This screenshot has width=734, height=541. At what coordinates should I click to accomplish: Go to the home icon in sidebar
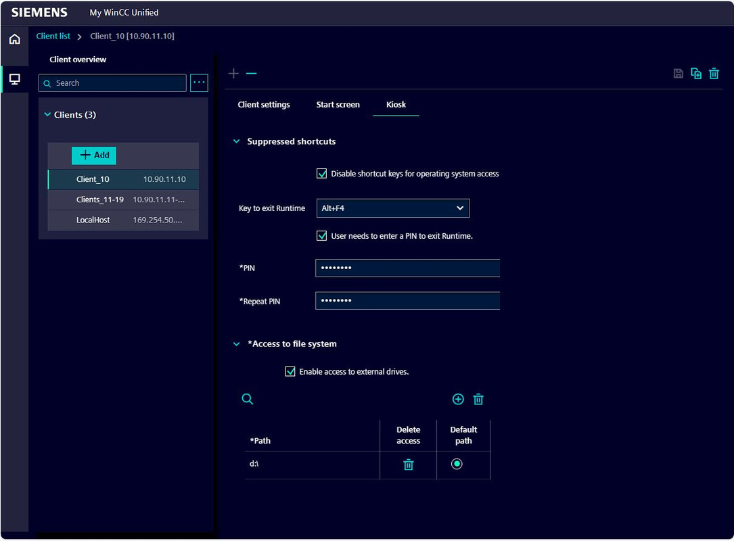[14, 39]
